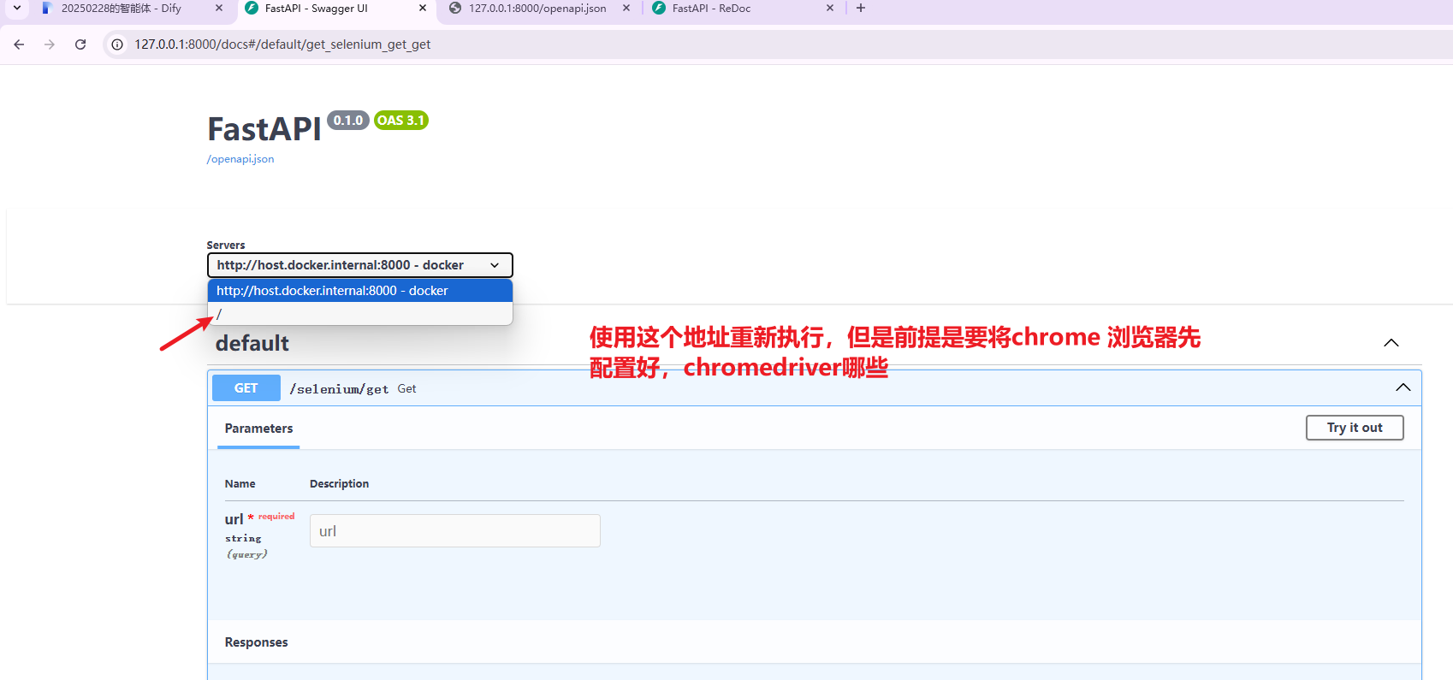This screenshot has height=680, width=1453.
Task: Select the "/" server option
Action: click(359, 314)
